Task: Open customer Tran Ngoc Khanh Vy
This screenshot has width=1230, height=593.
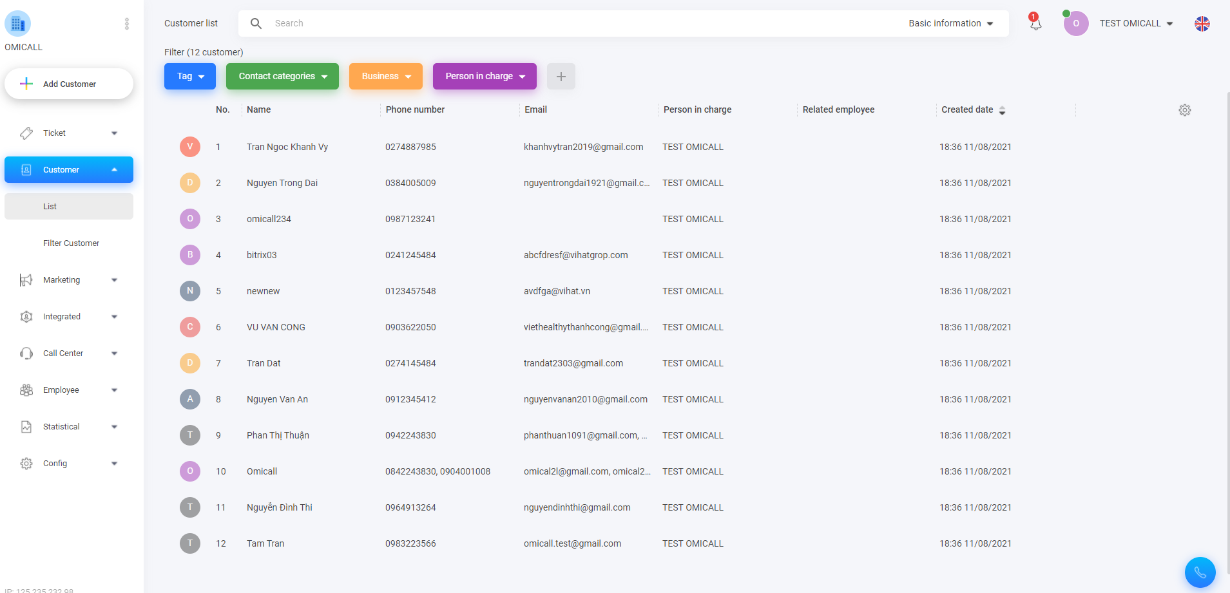Action: click(287, 147)
